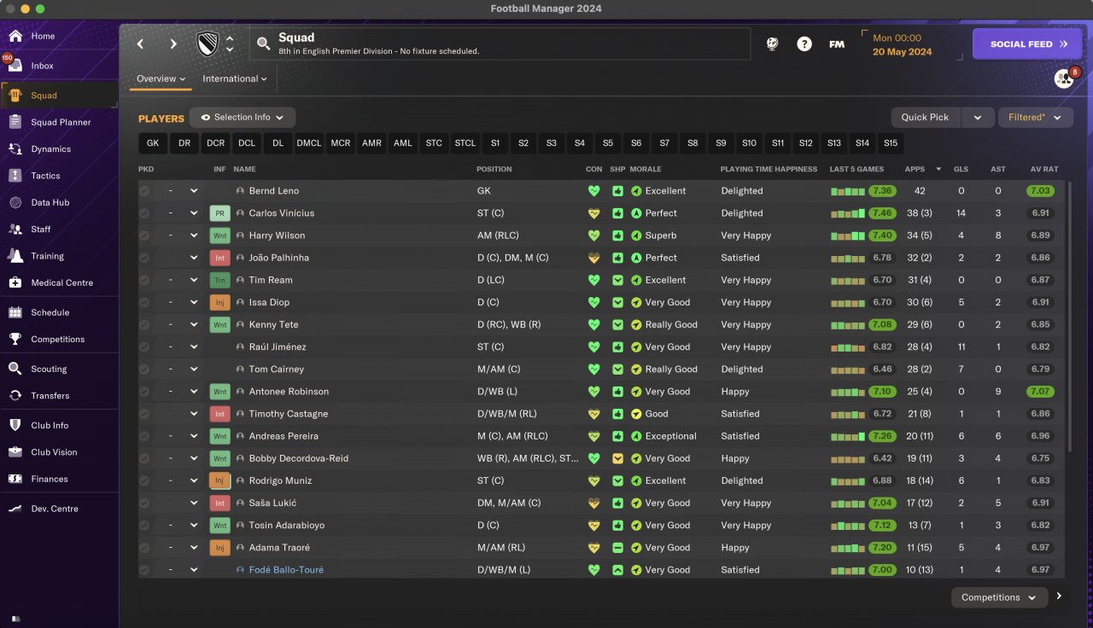This screenshot has height=628, width=1093.
Task: Click the squad list vertical scrollbar
Action: pyautogui.click(x=1068, y=316)
